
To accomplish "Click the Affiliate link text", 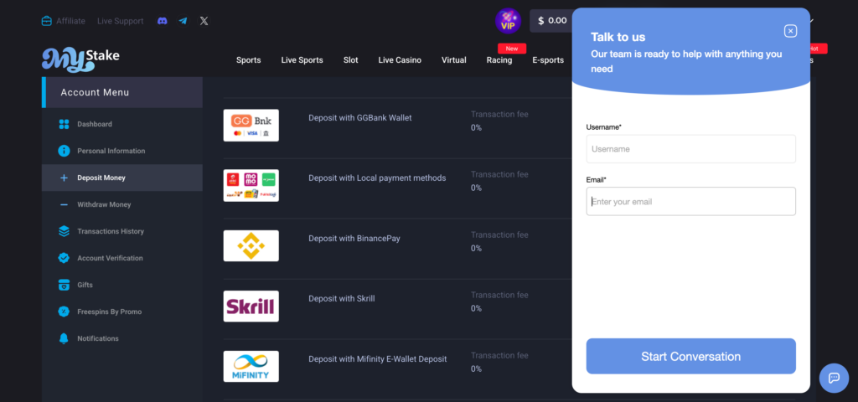I will tap(70, 21).
